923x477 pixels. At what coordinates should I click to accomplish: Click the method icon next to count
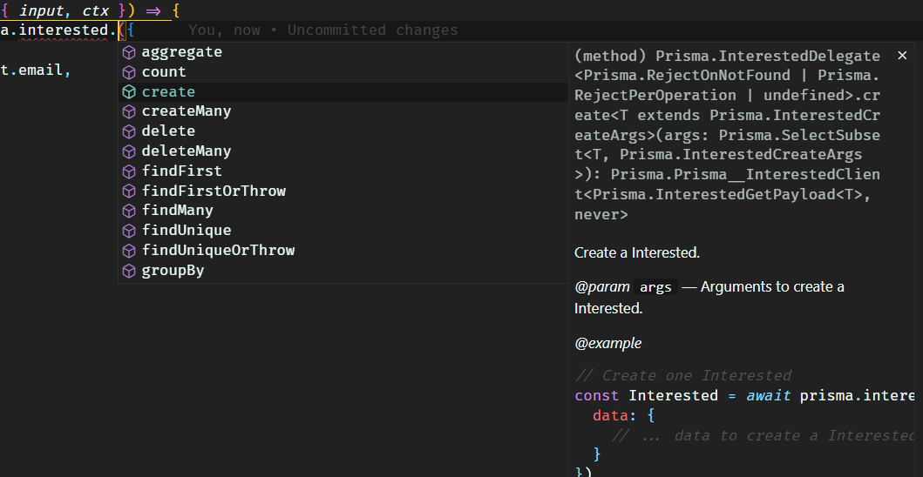pyautogui.click(x=129, y=72)
